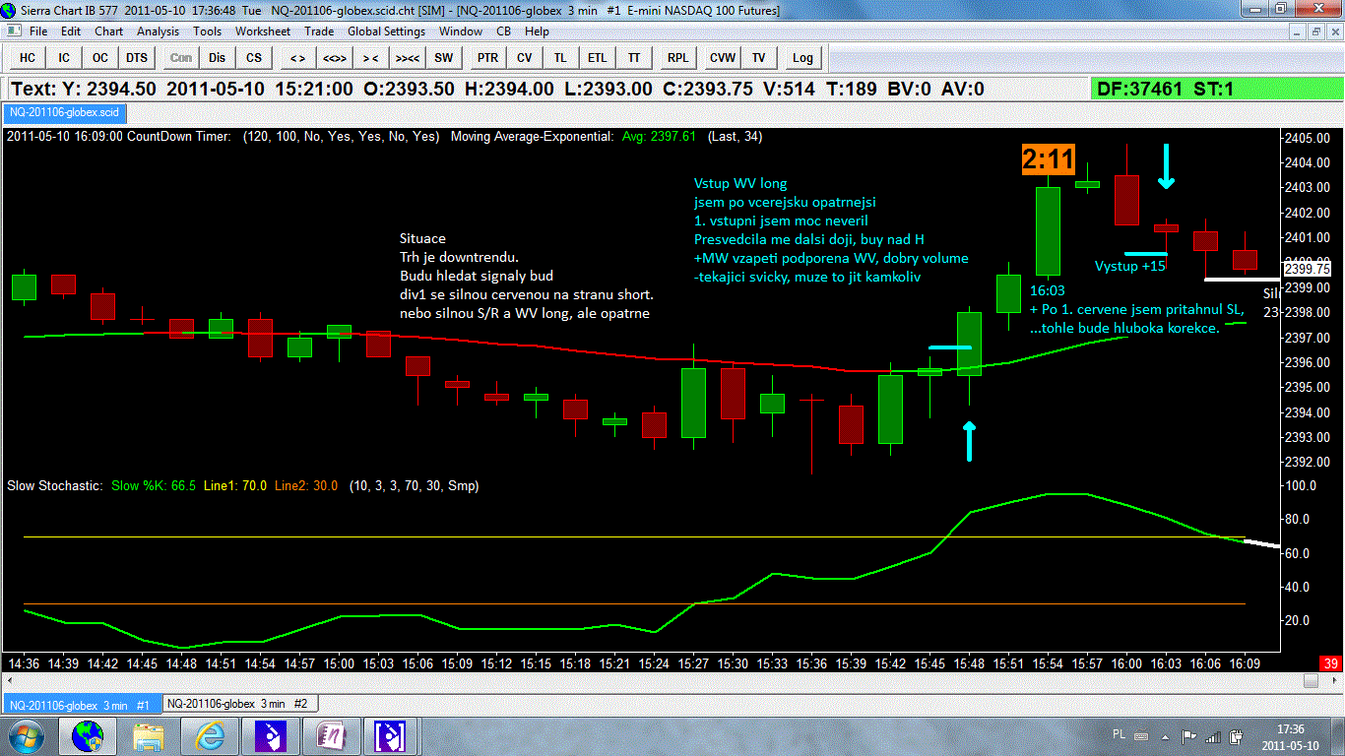Switch to the NQ-201106-globex 3 min #2 tab
This screenshot has width=1345, height=756.
(x=240, y=704)
